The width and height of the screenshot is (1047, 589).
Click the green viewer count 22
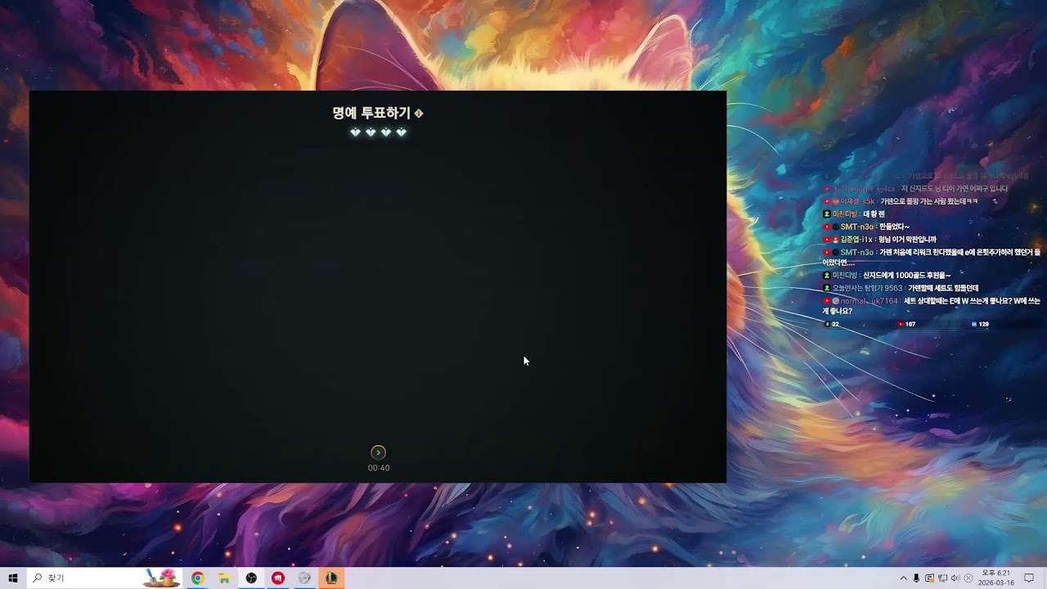pos(832,324)
